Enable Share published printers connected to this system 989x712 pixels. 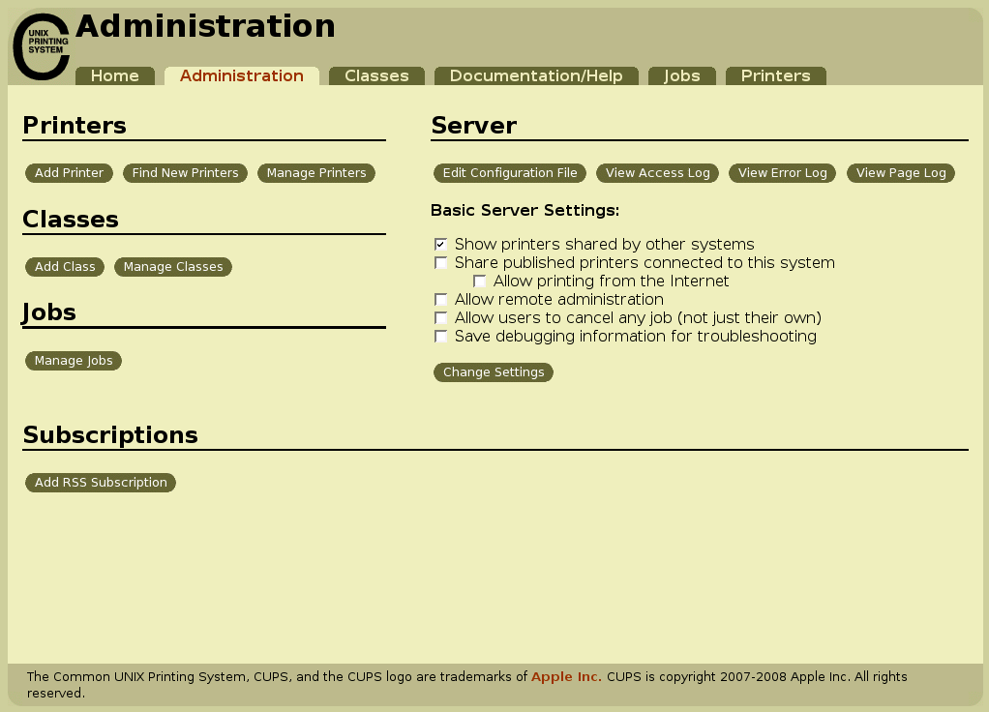click(441, 262)
